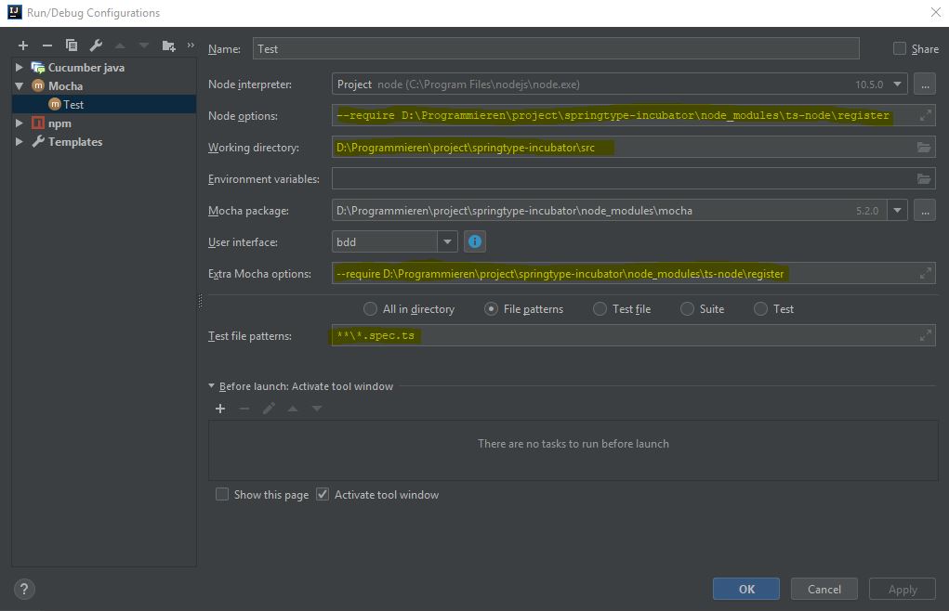Browse for the working directory folder
Viewport: 949px width, 611px height.
coord(924,147)
